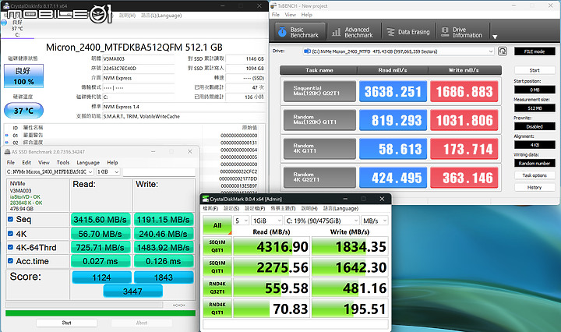
Task: Toggle the 4K-64Thrd checkbox in AS SSD
Action: (x=10, y=247)
